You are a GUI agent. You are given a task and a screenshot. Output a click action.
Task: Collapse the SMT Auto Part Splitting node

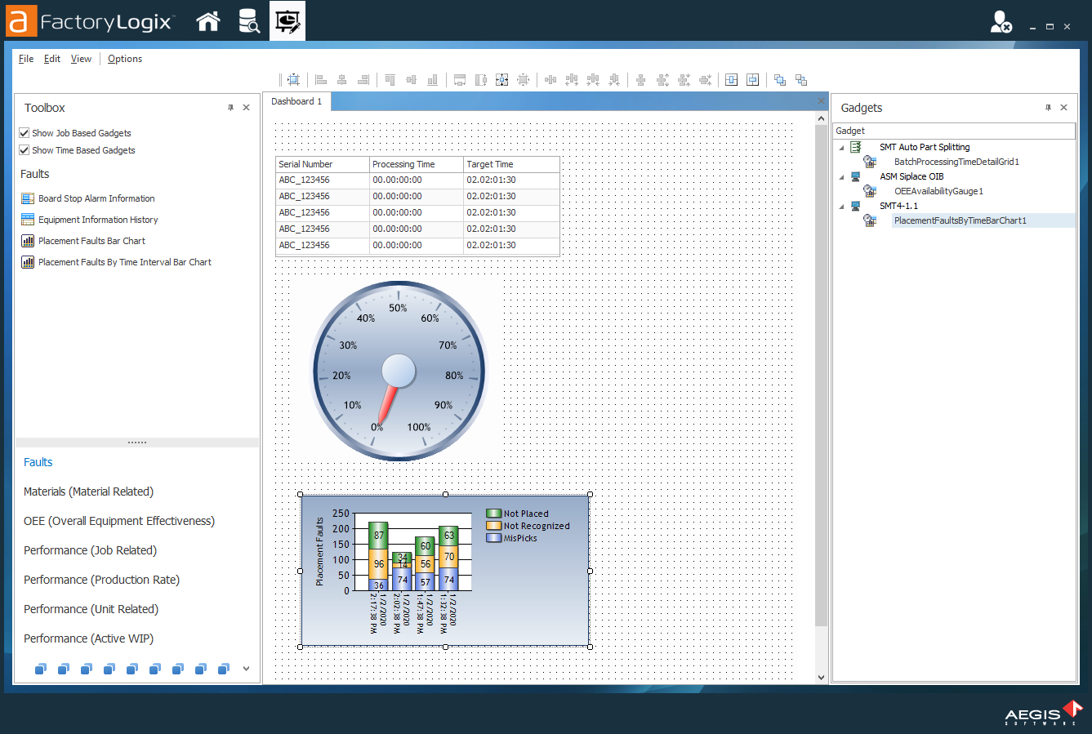841,148
